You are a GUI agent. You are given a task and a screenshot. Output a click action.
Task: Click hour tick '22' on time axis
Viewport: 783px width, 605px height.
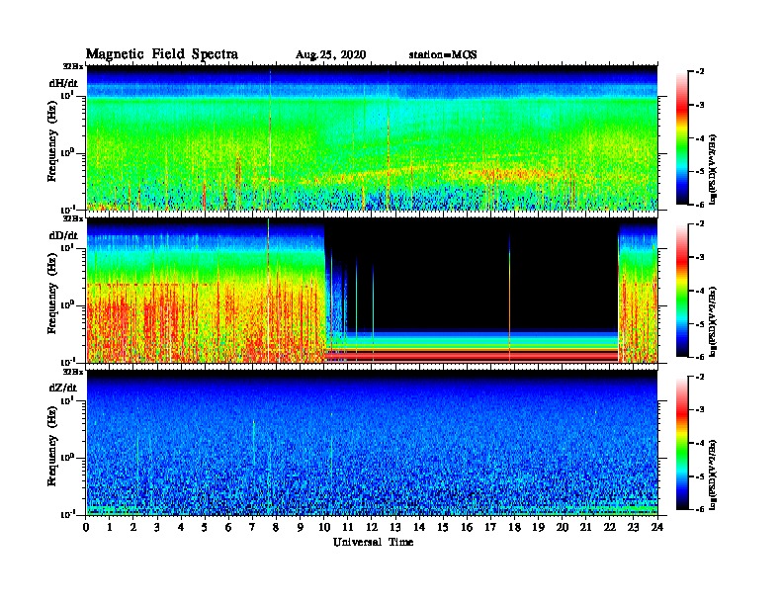pyautogui.click(x=609, y=528)
